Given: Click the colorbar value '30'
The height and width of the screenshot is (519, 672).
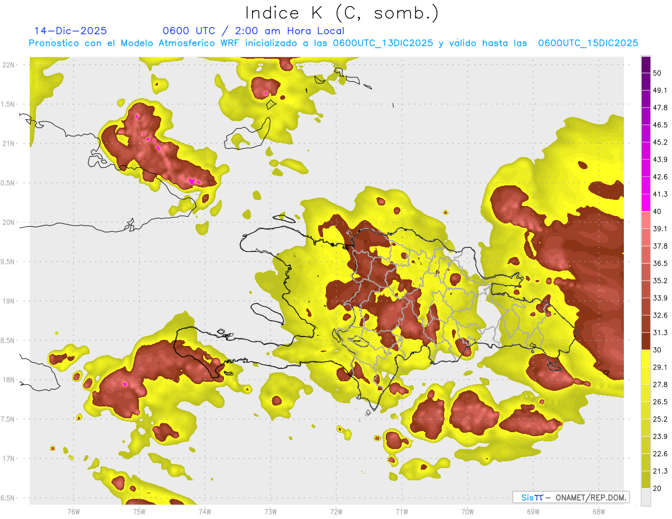Looking at the screenshot, I should click(657, 350).
